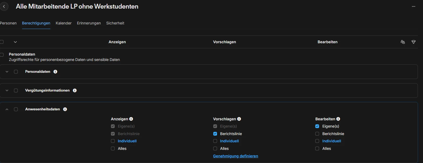Click info icon beside Bearbeiten subheading
Screen dimensions: 423x163
click(338, 119)
